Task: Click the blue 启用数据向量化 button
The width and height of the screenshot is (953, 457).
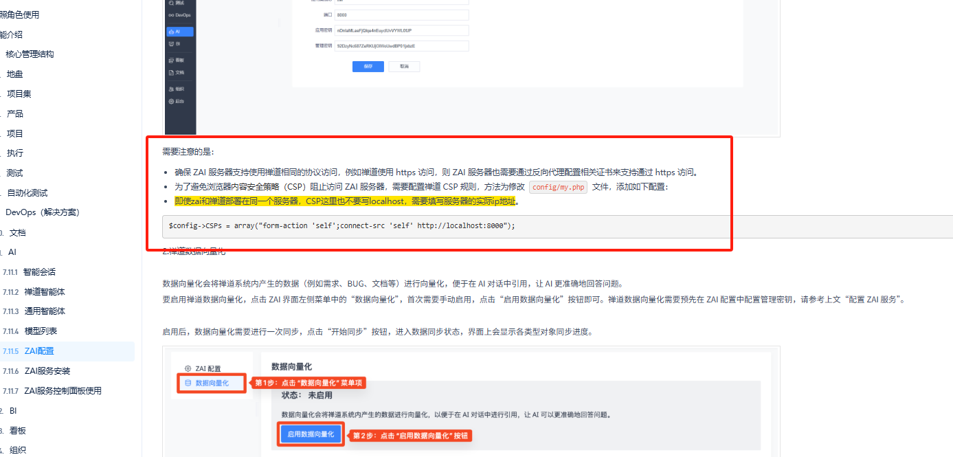Action: [x=311, y=434]
